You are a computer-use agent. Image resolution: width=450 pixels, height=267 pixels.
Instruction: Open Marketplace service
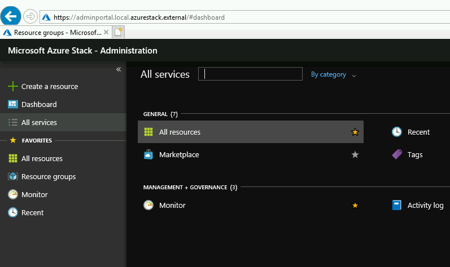pyautogui.click(x=179, y=155)
